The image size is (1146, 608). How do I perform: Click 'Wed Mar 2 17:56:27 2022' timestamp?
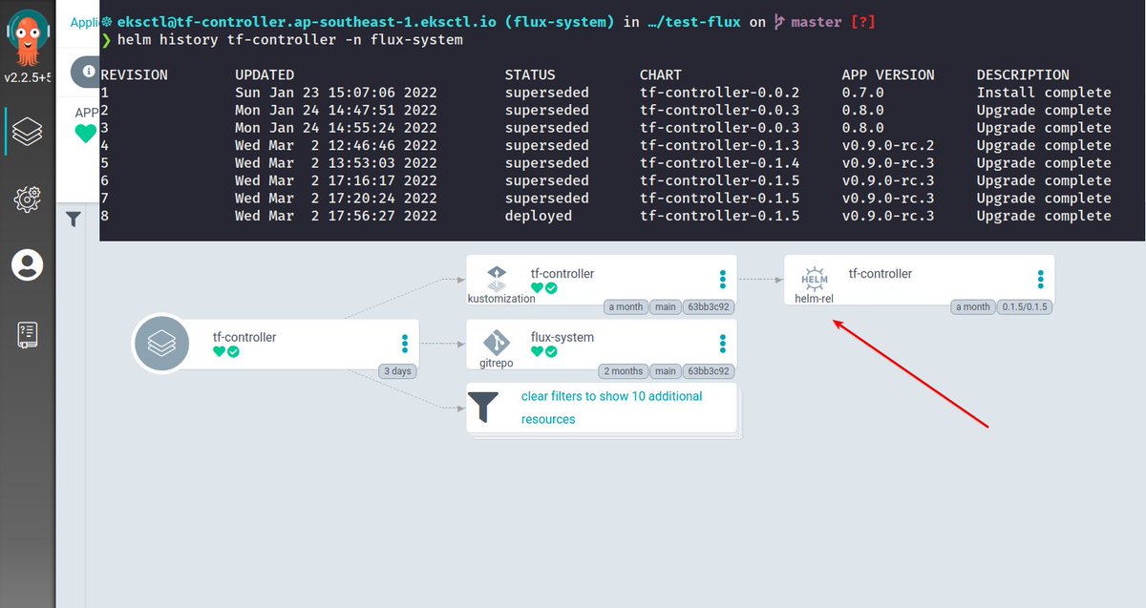coord(336,216)
